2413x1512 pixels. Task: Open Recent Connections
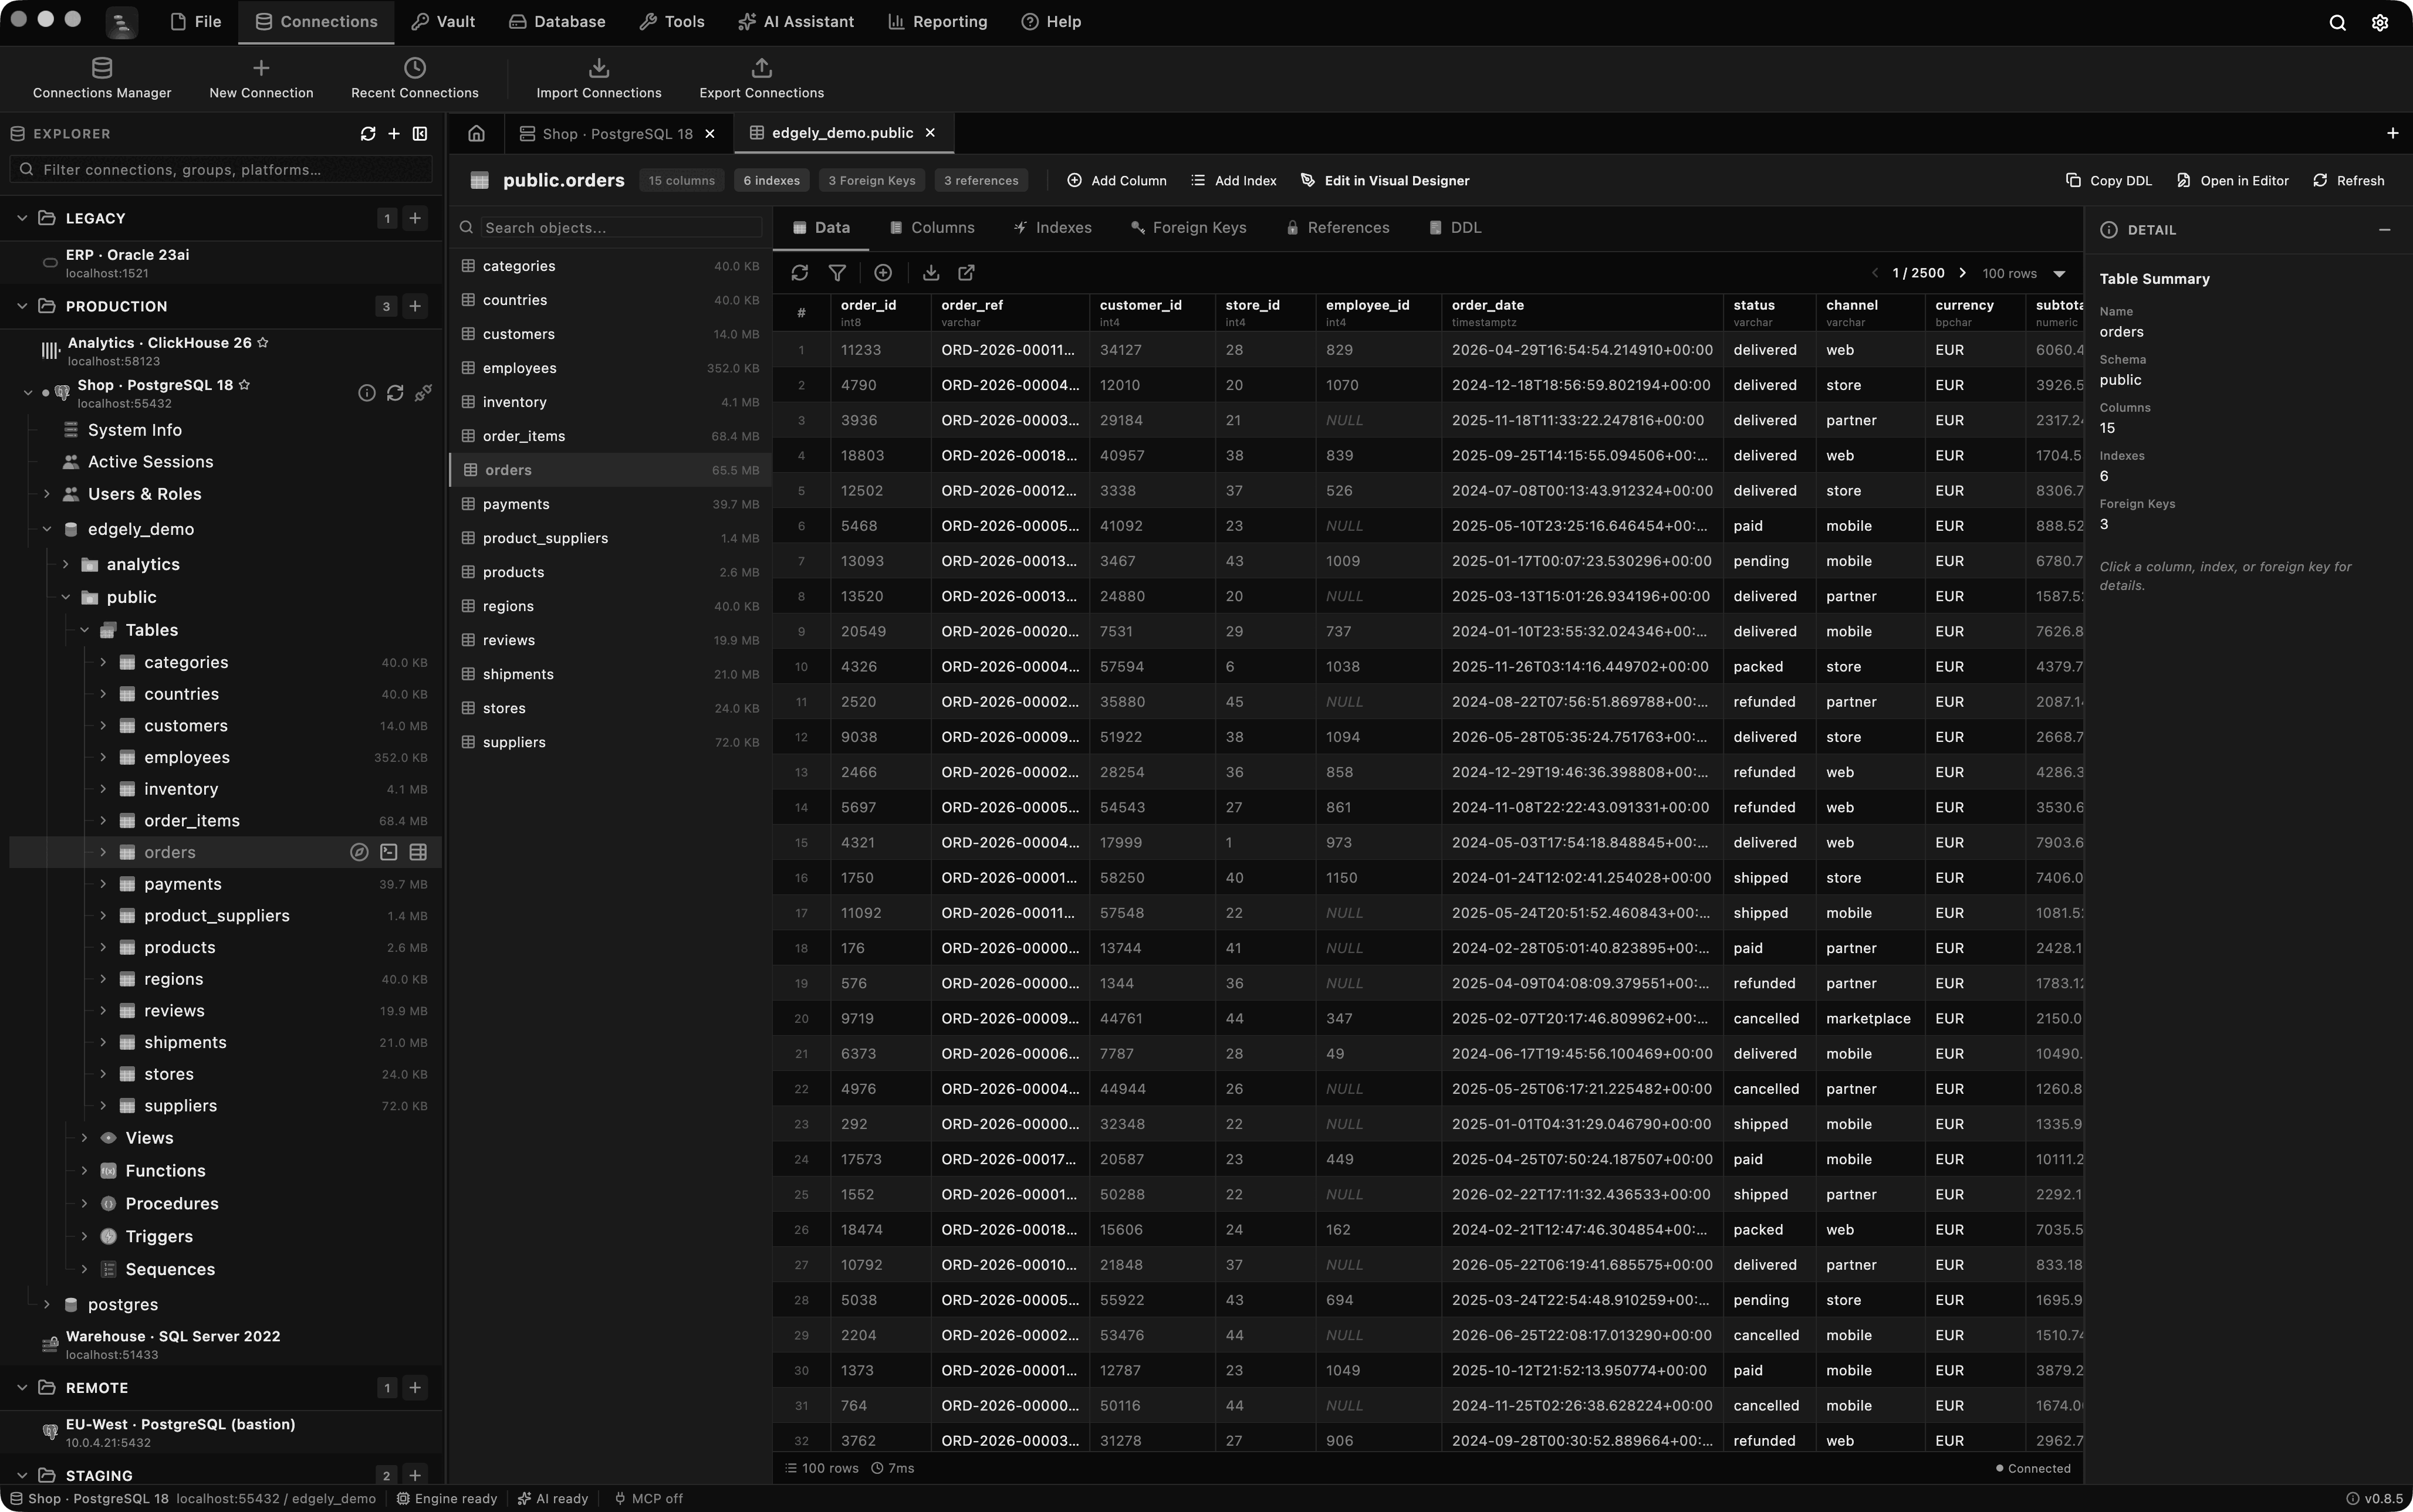click(414, 79)
